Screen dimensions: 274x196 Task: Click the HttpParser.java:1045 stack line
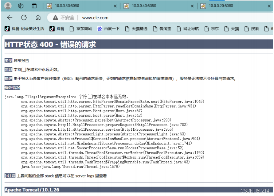pos(113,101)
